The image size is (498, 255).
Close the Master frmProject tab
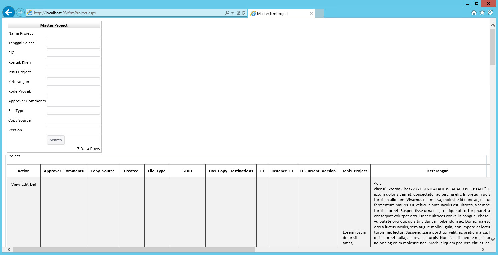(x=311, y=14)
